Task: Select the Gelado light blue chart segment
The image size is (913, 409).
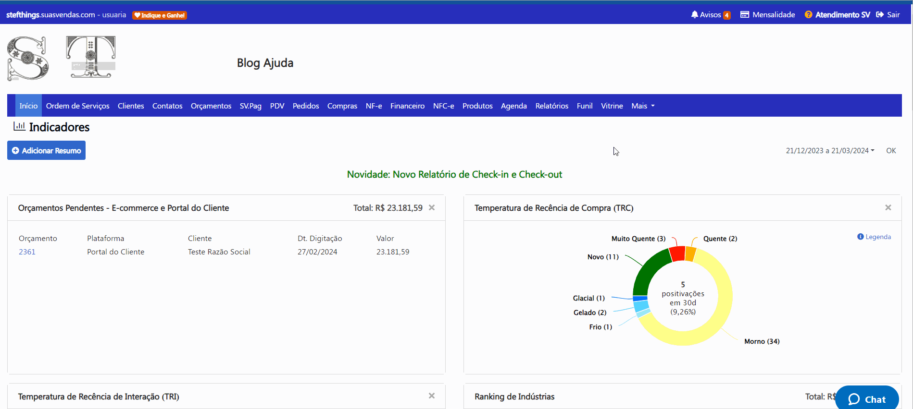Action: pos(641,306)
